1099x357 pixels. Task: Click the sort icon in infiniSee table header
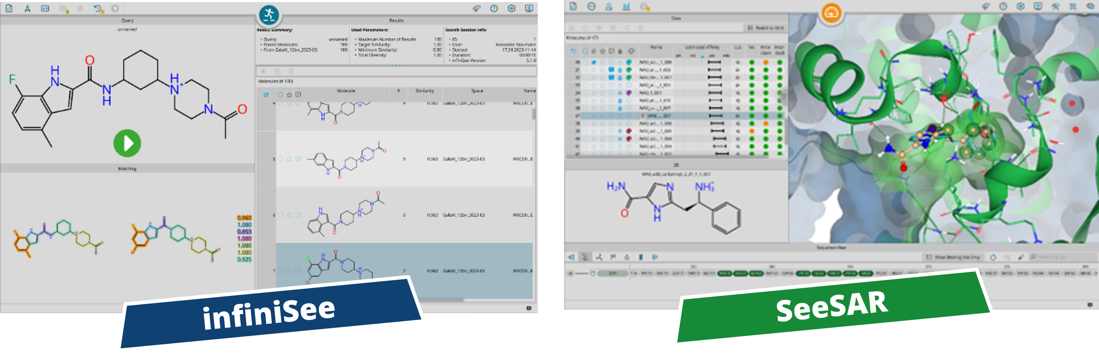click(266, 94)
